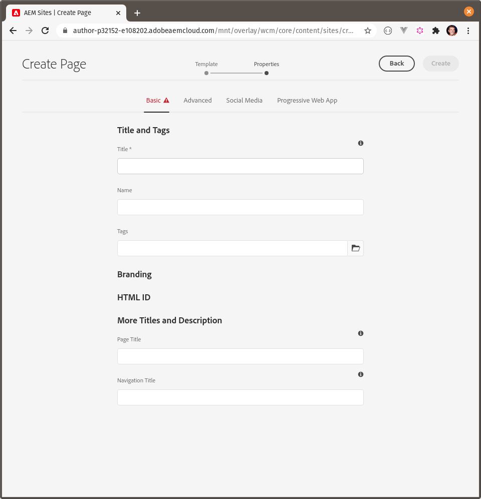Screen dimensions: 481x499
Task: Click the circular braces extension icon
Action: (x=388, y=31)
